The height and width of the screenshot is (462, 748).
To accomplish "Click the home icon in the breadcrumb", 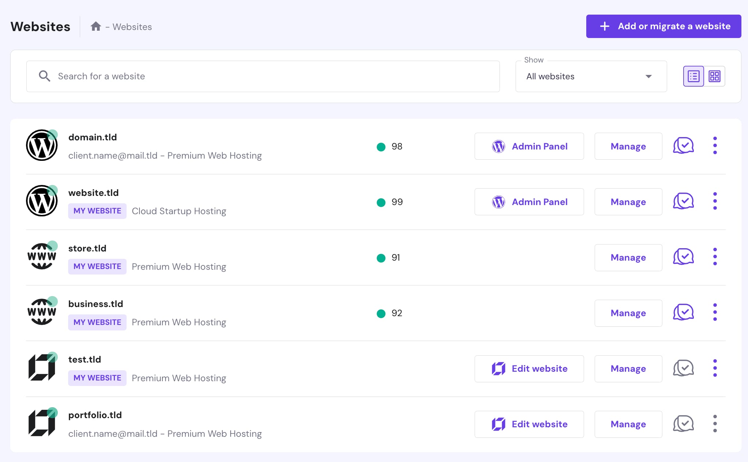I will (96, 26).
